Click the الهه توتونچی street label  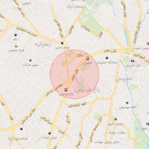pos(77,105)
